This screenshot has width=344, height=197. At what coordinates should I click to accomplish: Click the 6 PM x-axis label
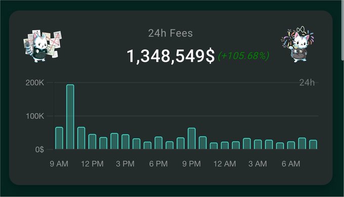tap(158, 164)
